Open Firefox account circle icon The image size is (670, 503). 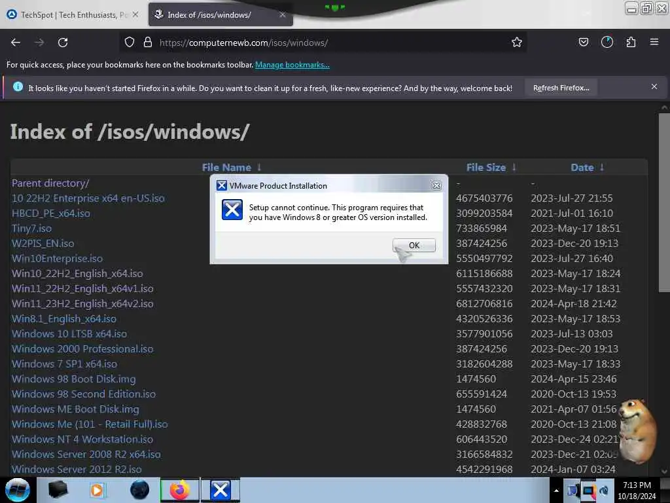[x=607, y=43]
